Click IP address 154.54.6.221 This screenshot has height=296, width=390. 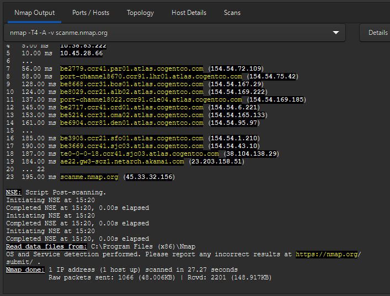(x=234, y=107)
